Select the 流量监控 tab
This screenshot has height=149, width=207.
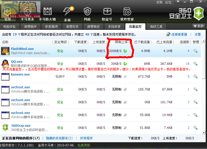click(x=135, y=27)
